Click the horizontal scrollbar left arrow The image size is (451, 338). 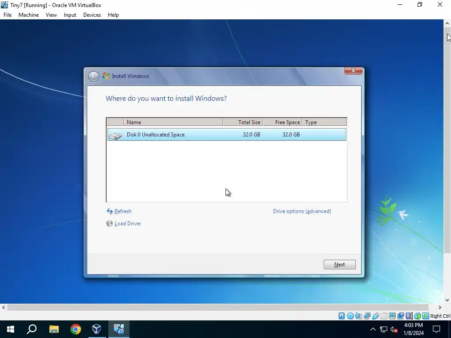click(x=4, y=308)
